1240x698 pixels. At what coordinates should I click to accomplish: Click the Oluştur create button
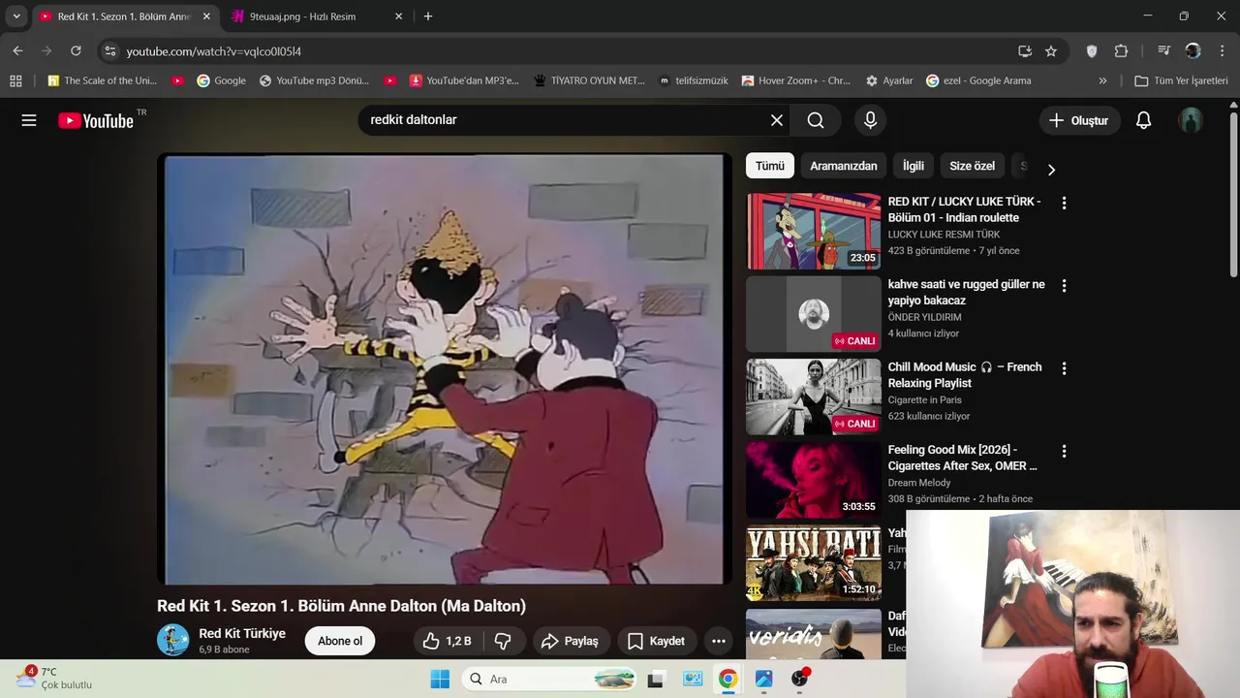pyautogui.click(x=1079, y=120)
